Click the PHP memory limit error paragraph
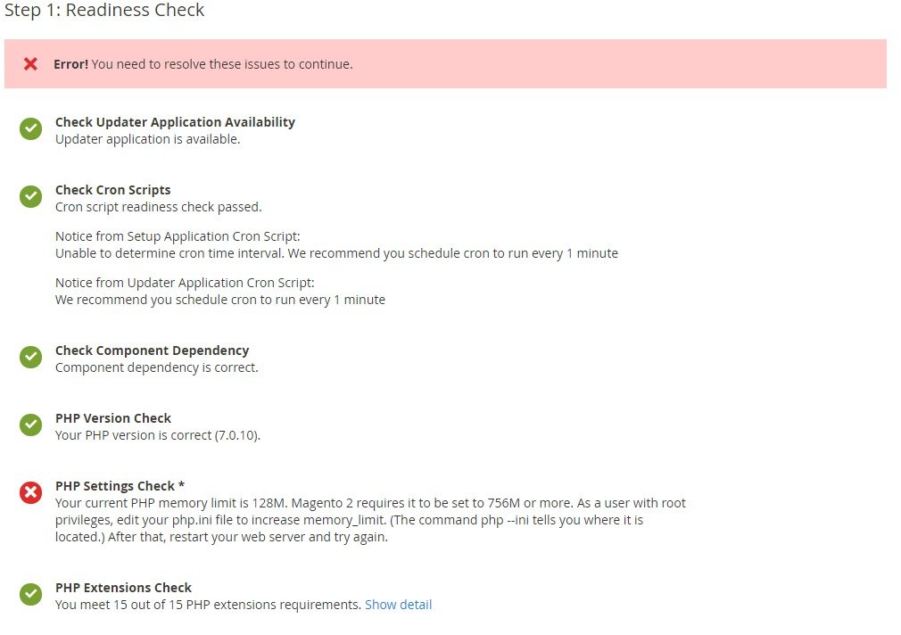This screenshot has height=635, width=901. (370, 520)
